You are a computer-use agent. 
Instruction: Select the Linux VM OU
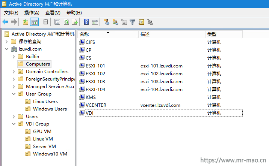(43, 139)
